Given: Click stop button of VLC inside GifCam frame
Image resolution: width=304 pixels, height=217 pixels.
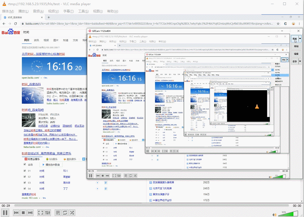Looking at the screenshot, I should coord(103,176).
